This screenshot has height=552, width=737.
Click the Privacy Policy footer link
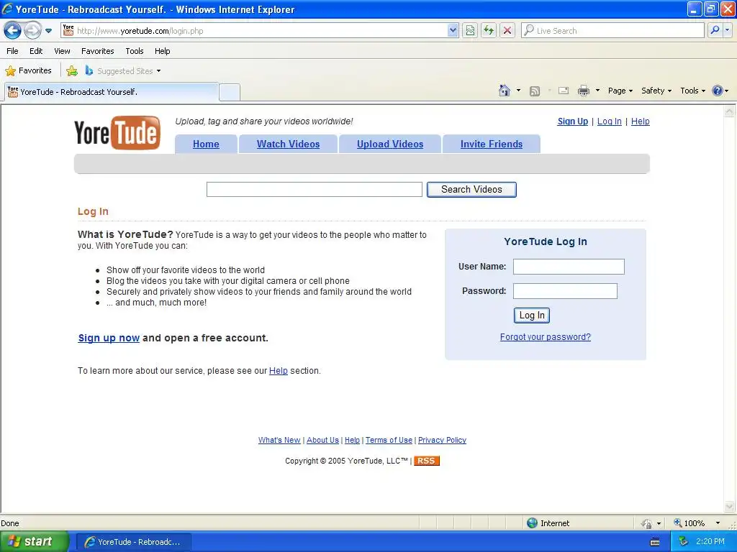tap(443, 441)
